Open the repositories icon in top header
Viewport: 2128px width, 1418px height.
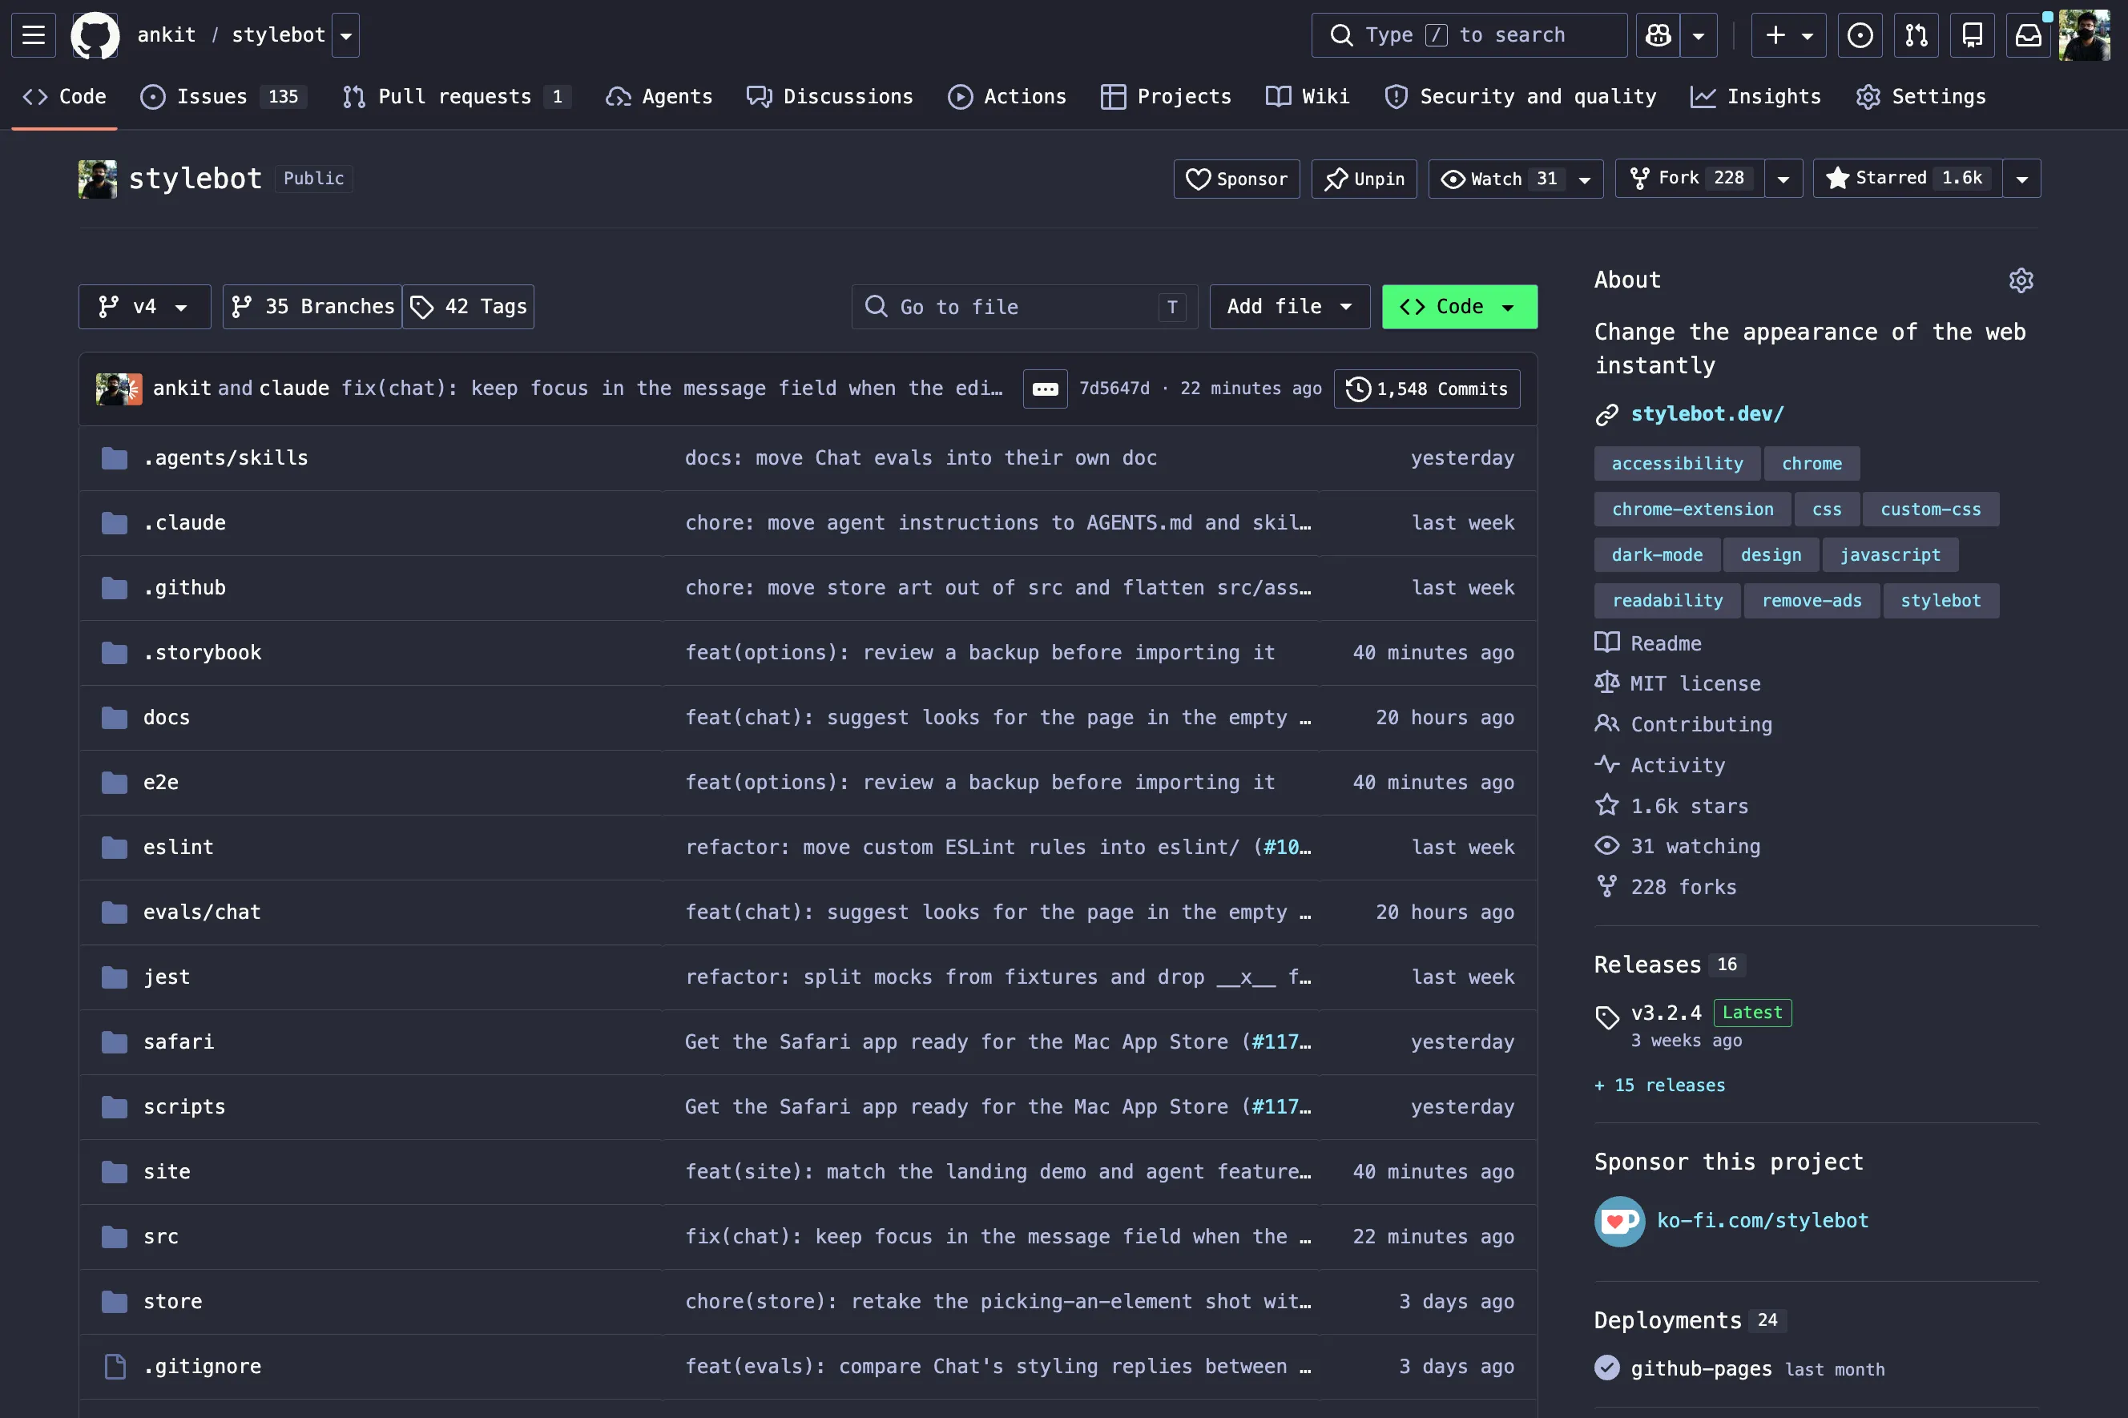click(x=1973, y=35)
